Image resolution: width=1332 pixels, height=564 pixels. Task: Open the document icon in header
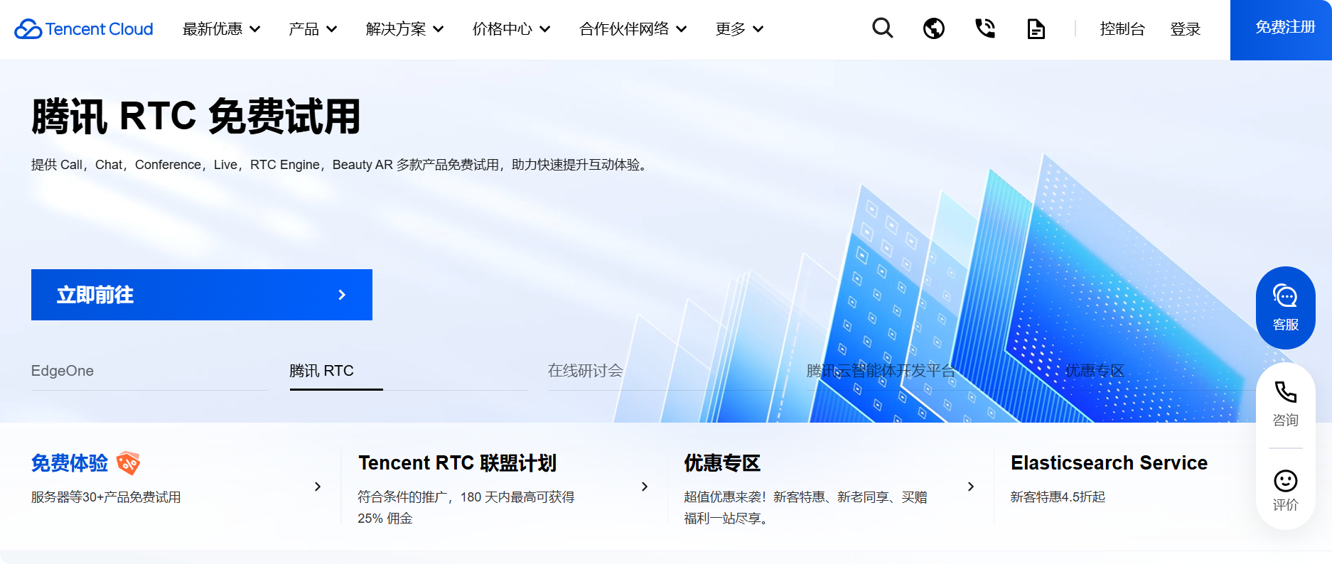1036,29
